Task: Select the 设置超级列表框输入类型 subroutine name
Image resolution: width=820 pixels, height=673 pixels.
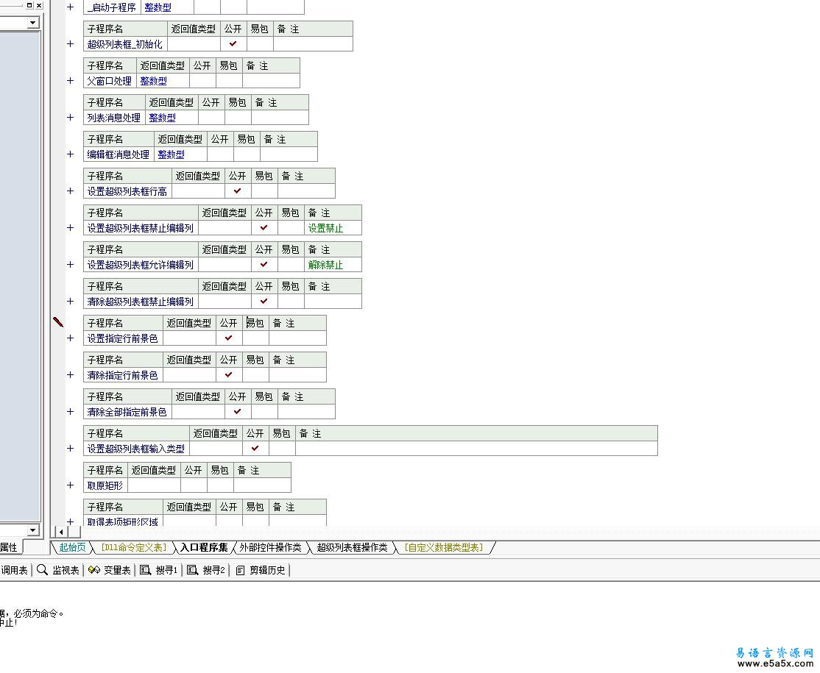Action: (136, 449)
